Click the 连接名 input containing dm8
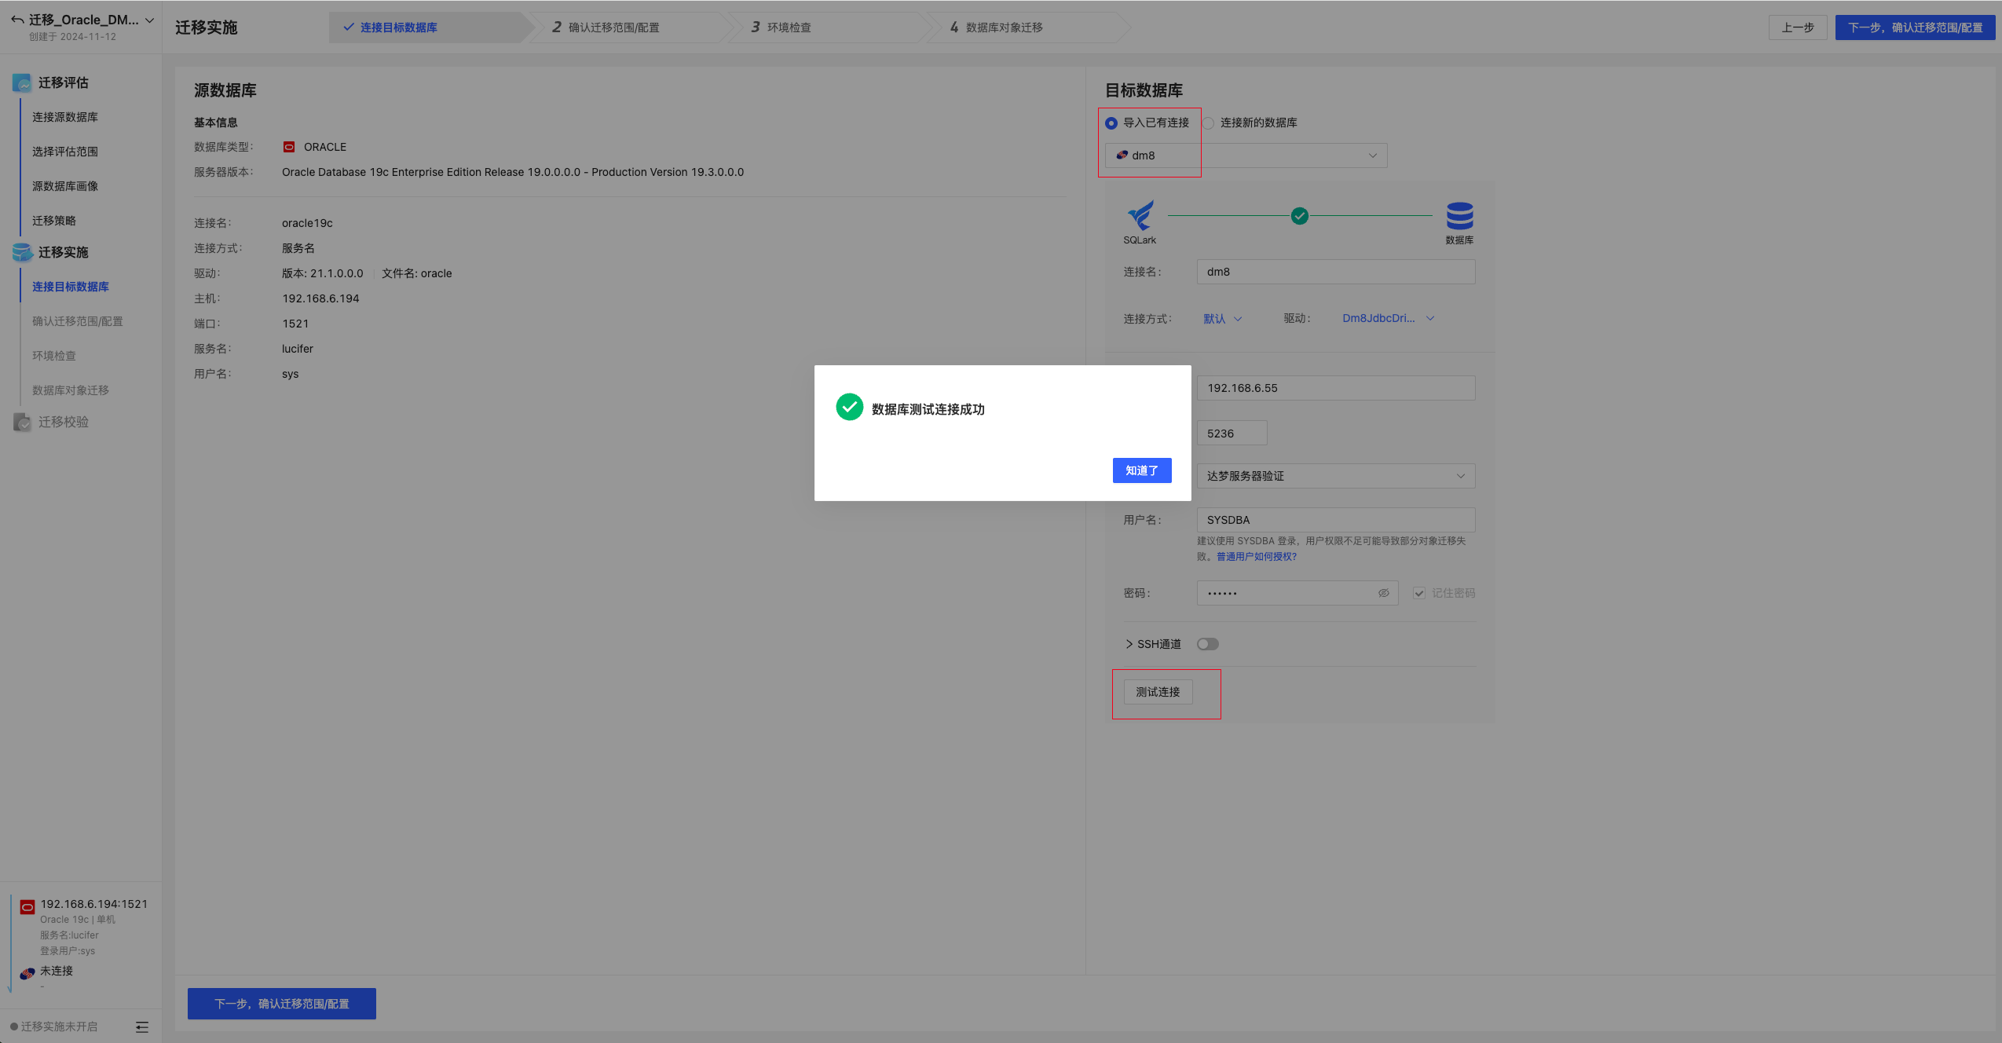This screenshot has height=1043, width=2002. [x=1334, y=271]
